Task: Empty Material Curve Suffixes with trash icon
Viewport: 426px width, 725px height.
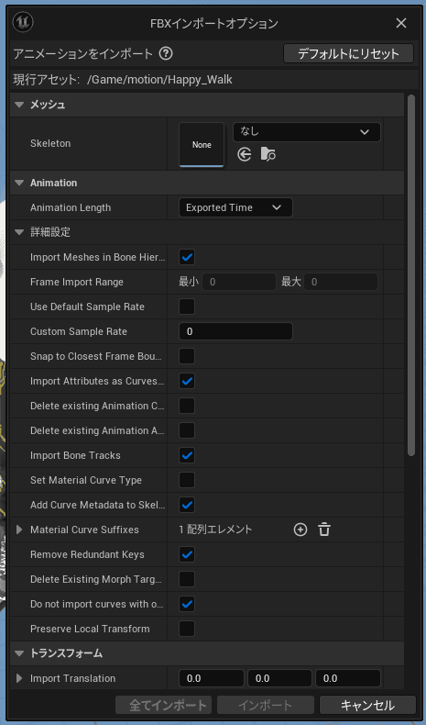Action: 324,530
